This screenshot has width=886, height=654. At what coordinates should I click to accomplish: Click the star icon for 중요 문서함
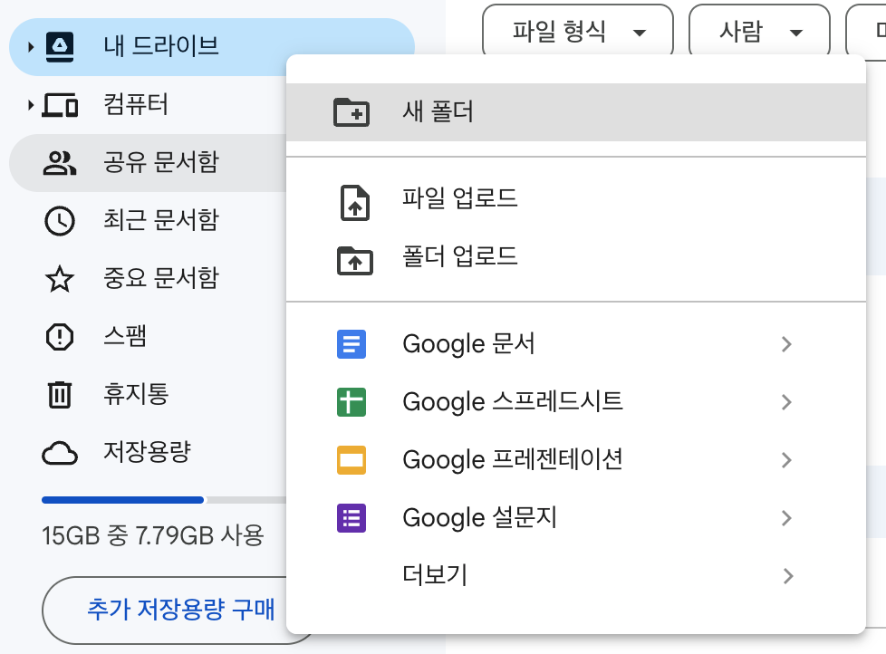coord(59,279)
